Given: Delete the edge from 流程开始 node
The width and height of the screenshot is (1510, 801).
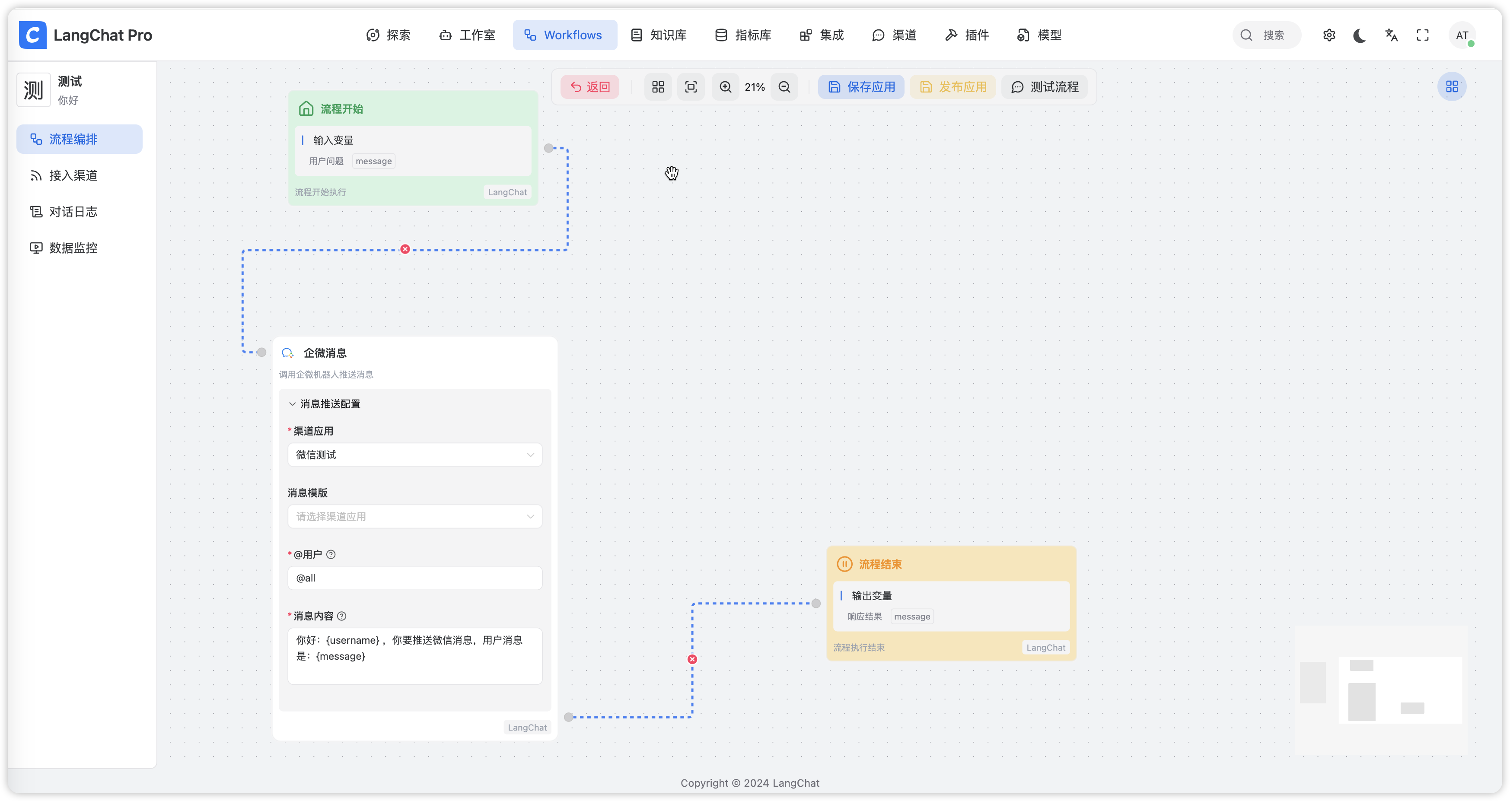Looking at the screenshot, I should [x=405, y=250].
